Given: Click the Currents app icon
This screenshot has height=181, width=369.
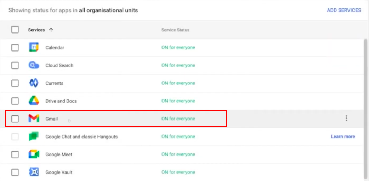Looking at the screenshot, I should pyautogui.click(x=34, y=83).
